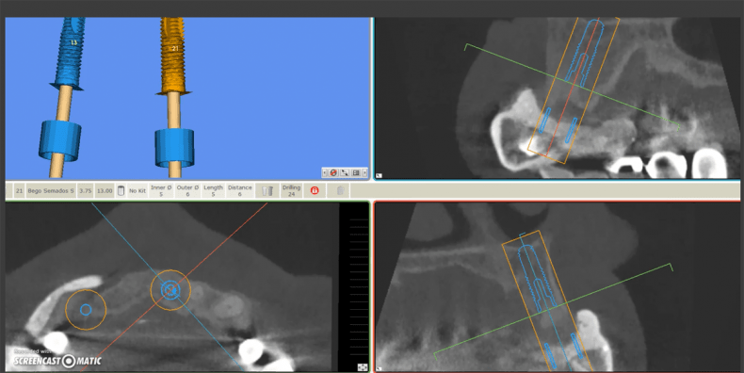Select the 3.75 implant diameter field

point(86,191)
